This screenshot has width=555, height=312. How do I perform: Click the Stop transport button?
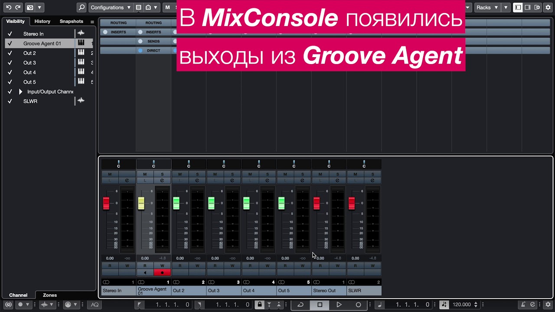[320, 305]
